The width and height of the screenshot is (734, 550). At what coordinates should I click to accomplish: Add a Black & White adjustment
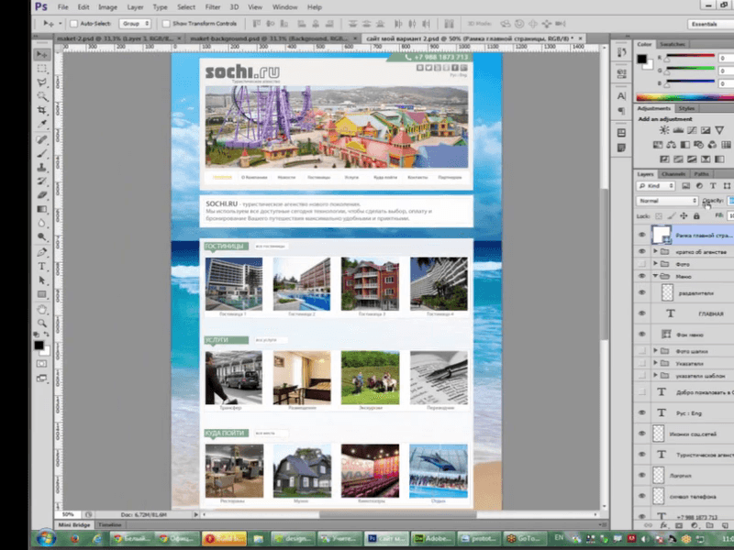[684, 145]
